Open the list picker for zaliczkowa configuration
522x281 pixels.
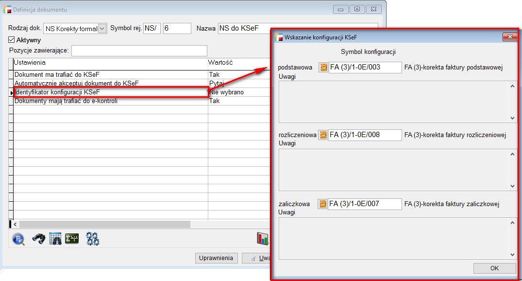tap(323, 204)
